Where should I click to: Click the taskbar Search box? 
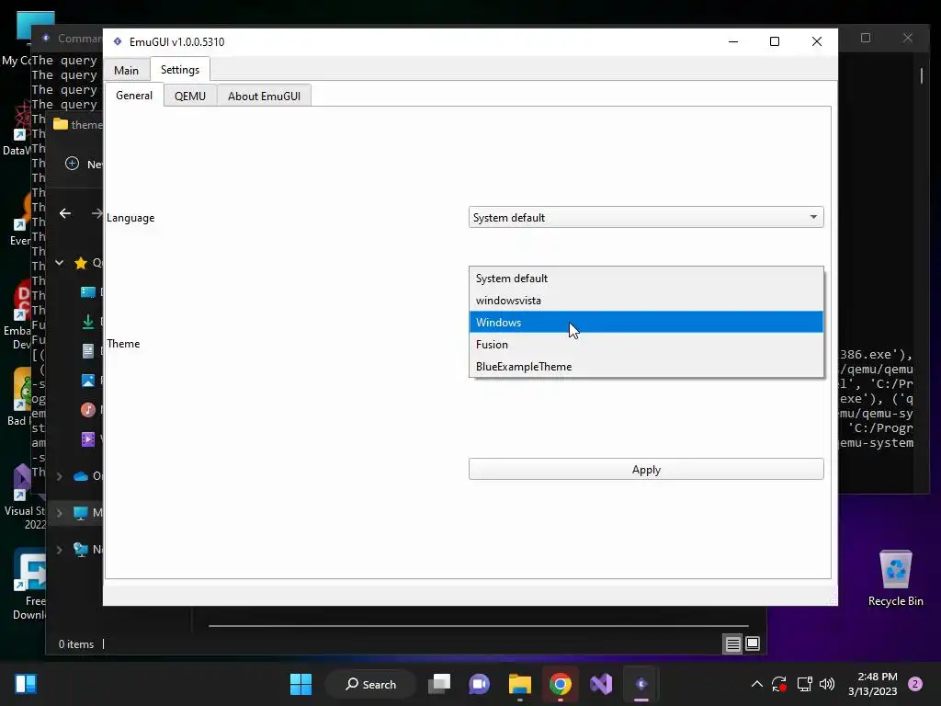tap(370, 684)
